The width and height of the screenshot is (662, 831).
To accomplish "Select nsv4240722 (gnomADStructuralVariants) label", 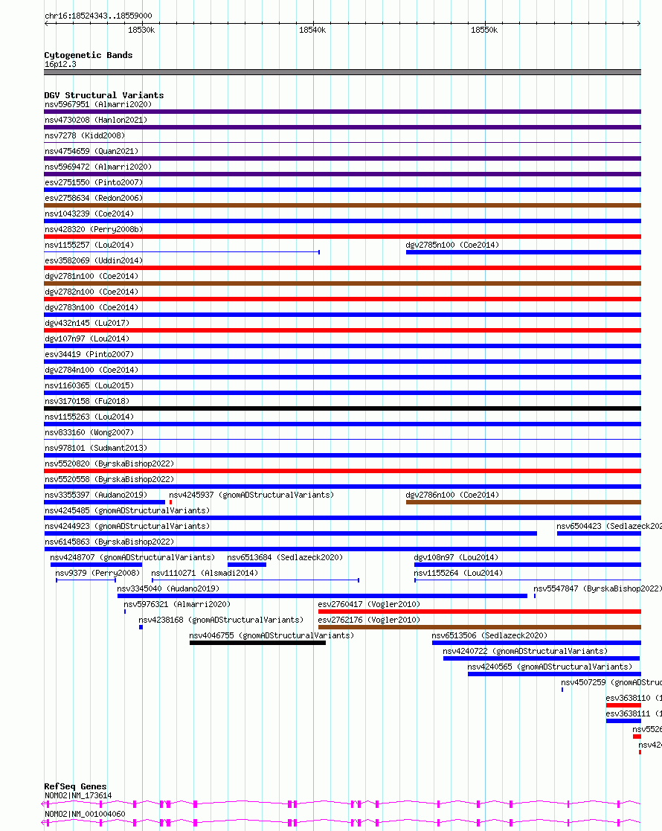I will 525,652.
